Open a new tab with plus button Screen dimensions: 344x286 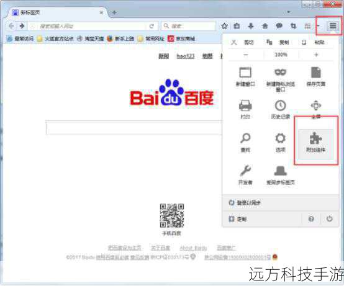tap(114, 12)
